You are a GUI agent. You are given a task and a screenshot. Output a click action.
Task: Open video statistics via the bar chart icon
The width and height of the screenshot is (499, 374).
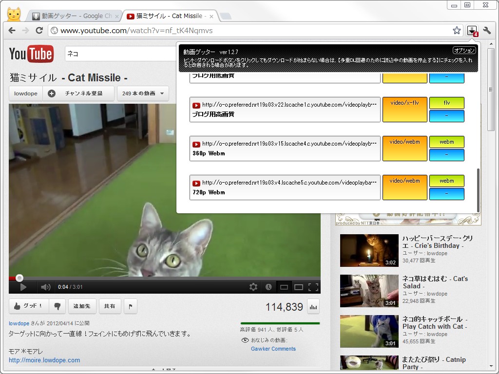tap(313, 306)
